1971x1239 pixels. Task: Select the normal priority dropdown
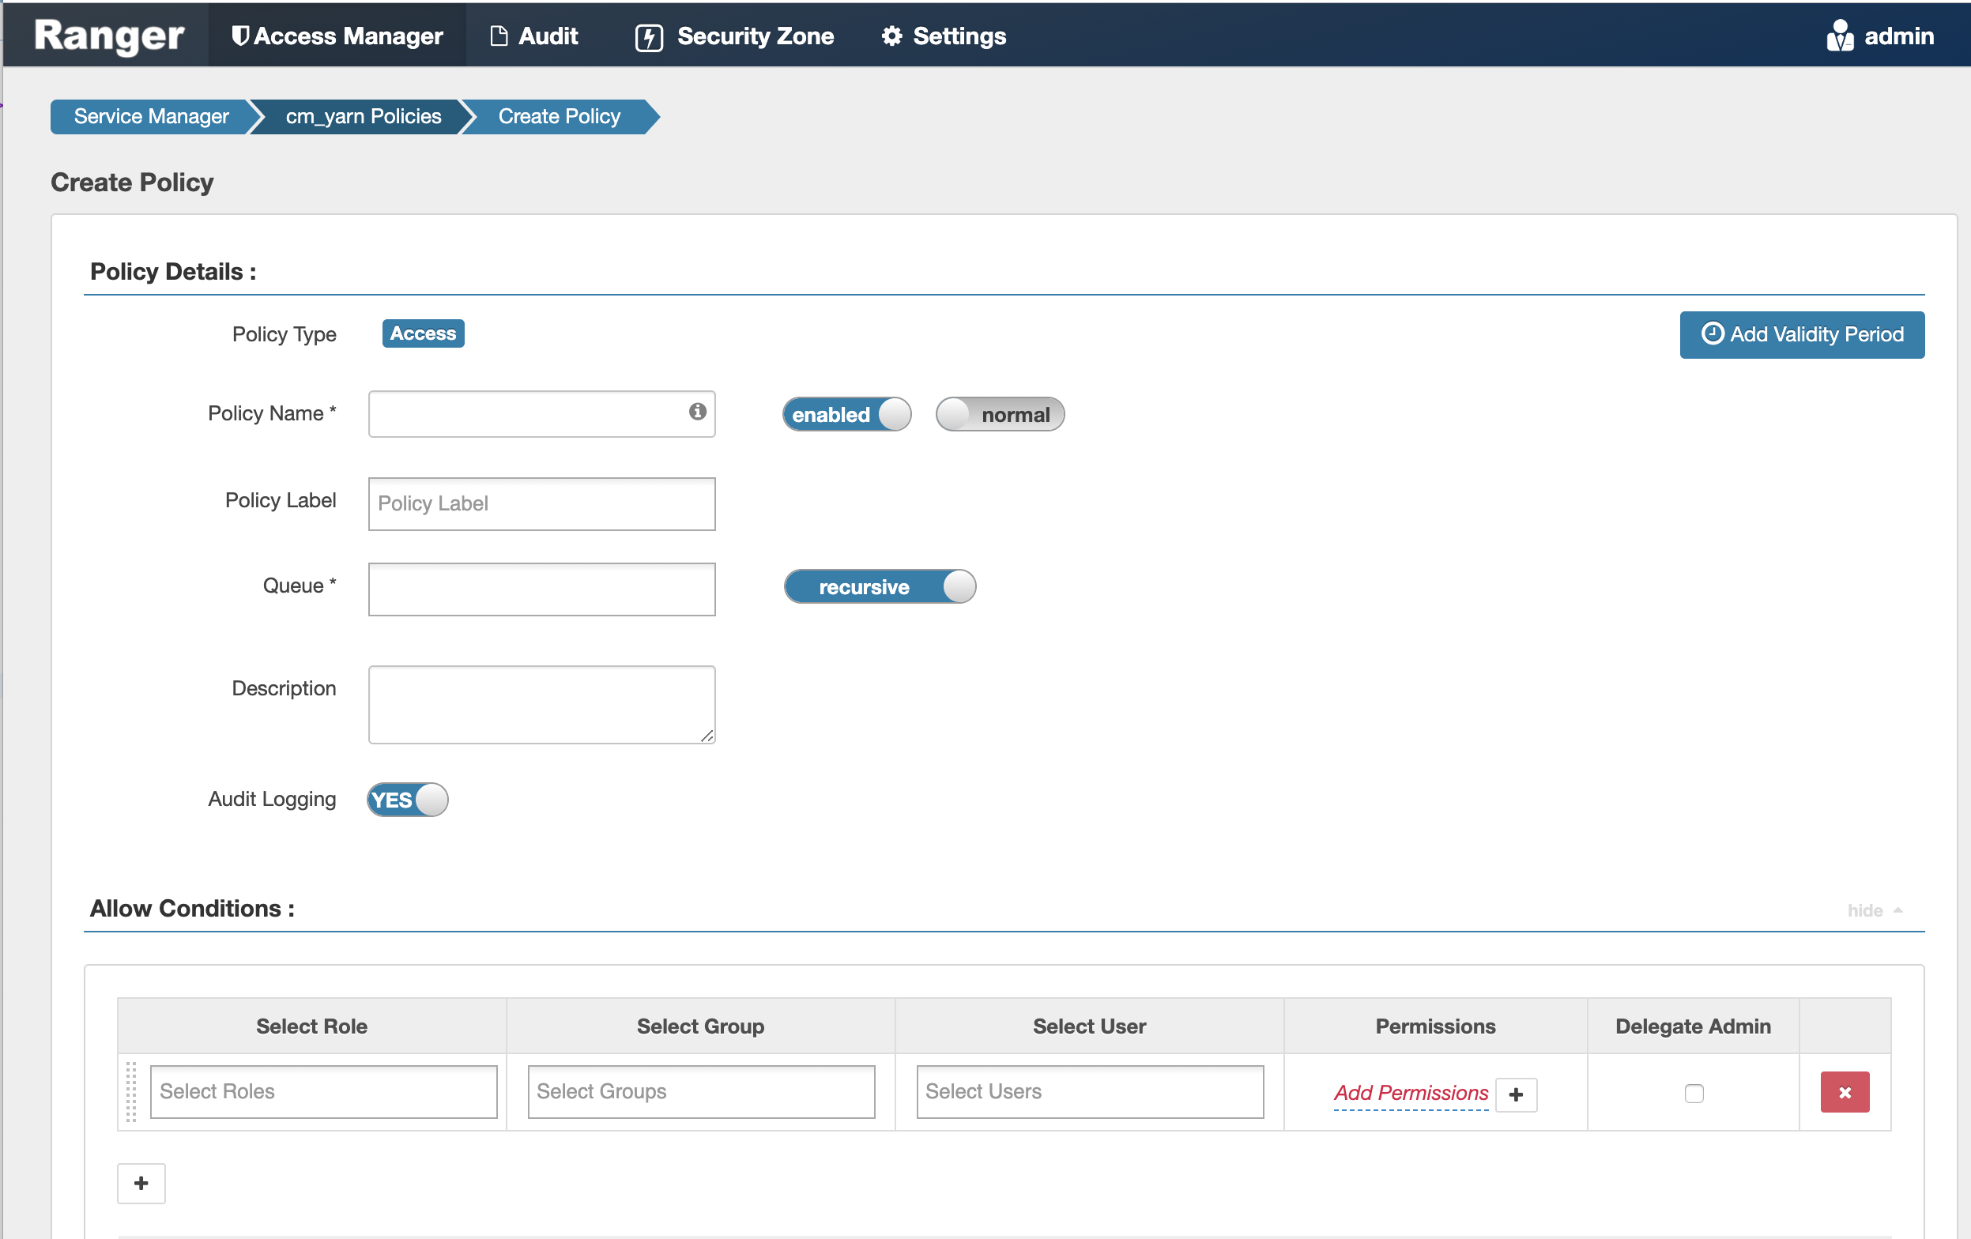[999, 414]
